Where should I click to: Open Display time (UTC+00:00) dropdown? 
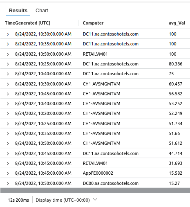66,200
